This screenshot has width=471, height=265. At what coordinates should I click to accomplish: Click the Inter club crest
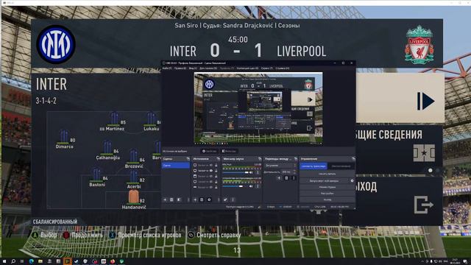click(56, 44)
